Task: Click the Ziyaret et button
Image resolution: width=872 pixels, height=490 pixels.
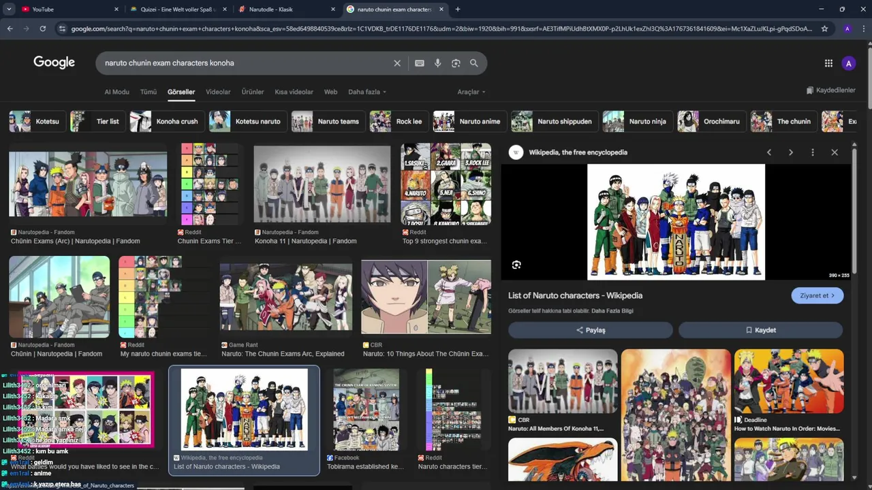Action: point(817,295)
